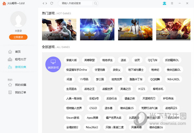Open 租号大厅 in the sidebar
Viewport: 194px width, 133px height.
[21, 59]
